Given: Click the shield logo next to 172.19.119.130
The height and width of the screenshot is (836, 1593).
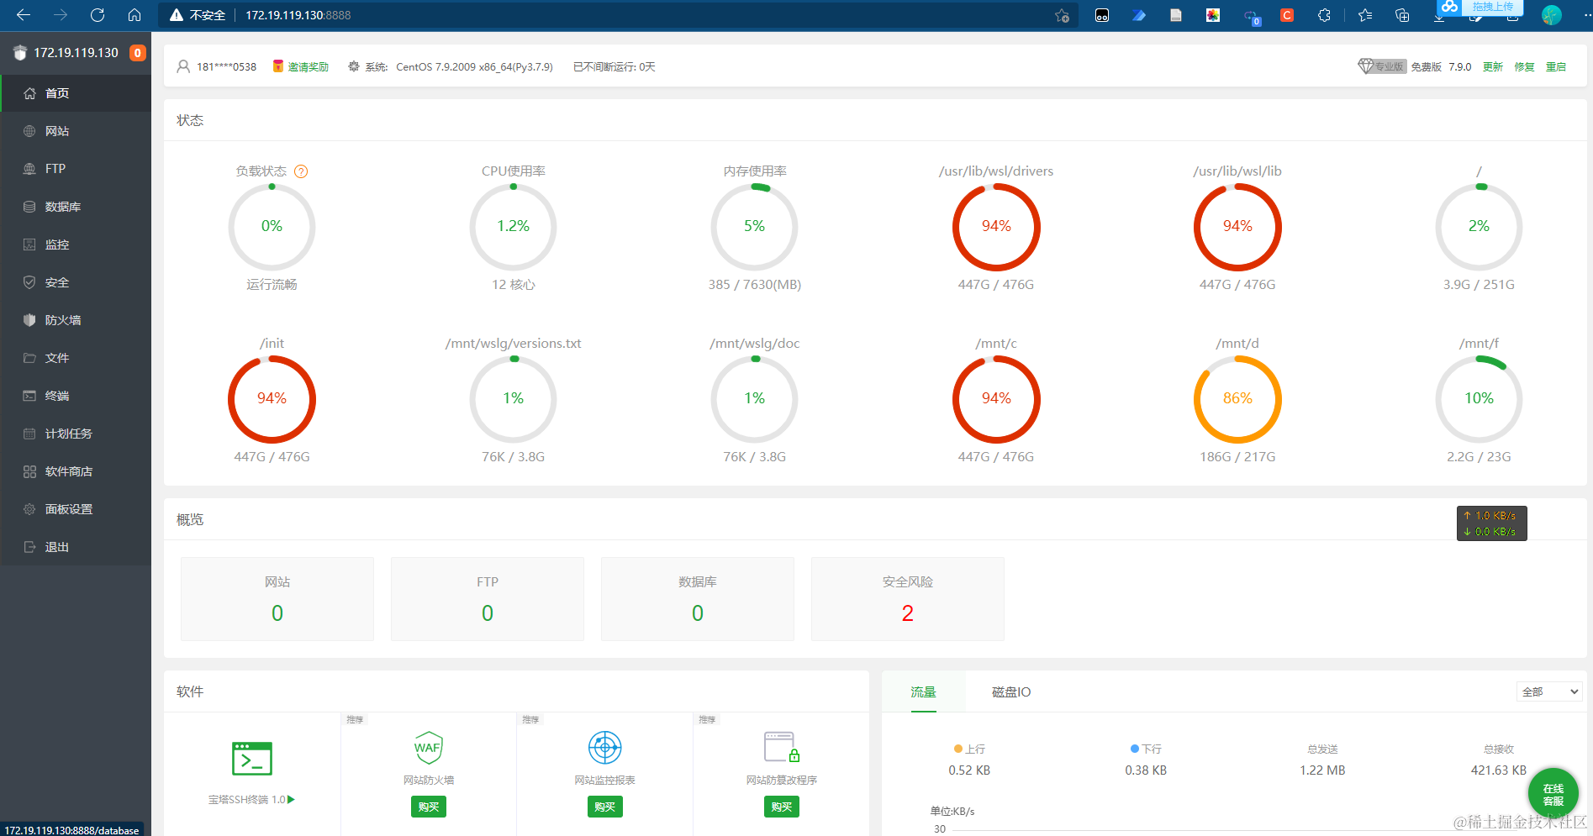Looking at the screenshot, I should (x=21, y=53).
